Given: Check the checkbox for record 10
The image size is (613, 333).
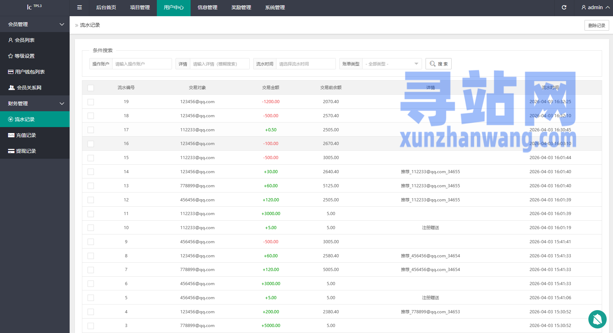Looking at the screenshot, I should [x=91, y=228].
